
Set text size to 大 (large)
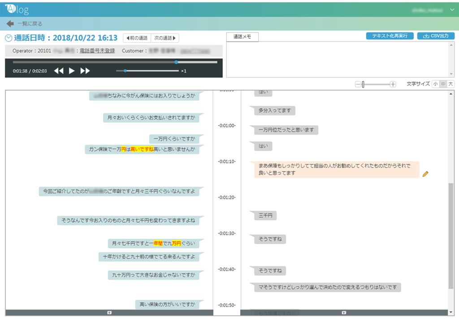tap(451, 84)
